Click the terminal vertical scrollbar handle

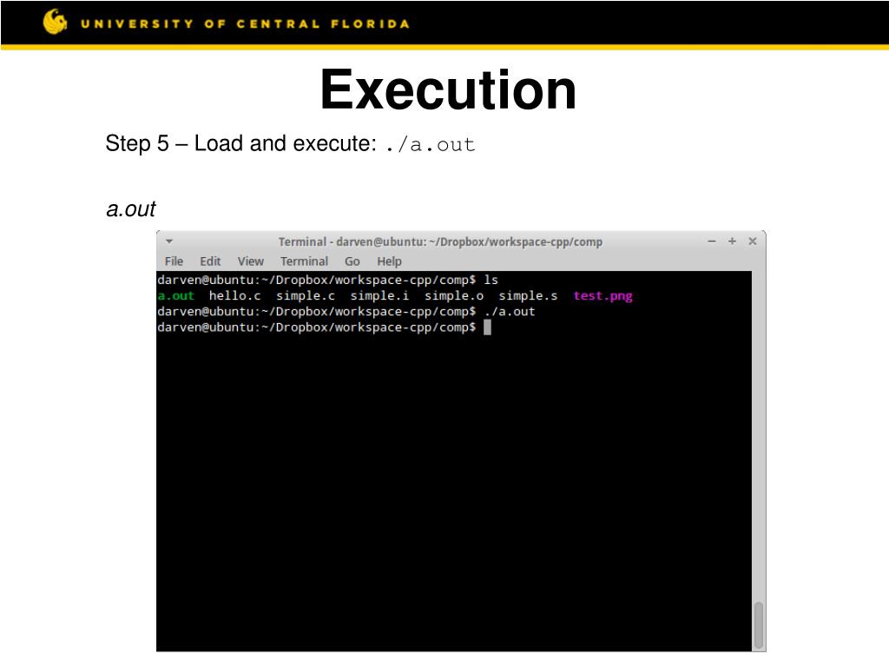tap(759, 625)
